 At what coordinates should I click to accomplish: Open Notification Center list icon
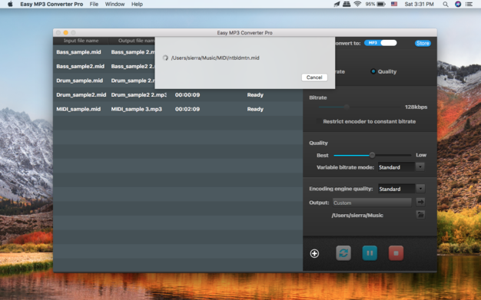[469, 5]
